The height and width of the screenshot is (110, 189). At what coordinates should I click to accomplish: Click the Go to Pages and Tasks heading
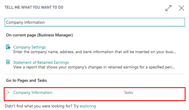[x=26, y=80]
